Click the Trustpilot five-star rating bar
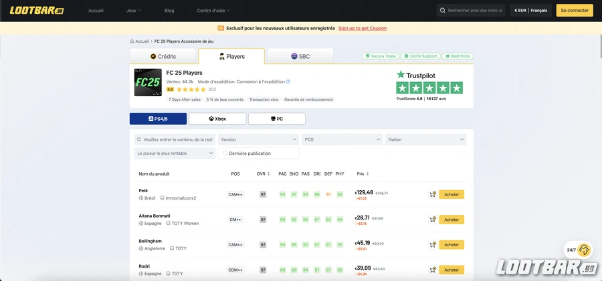The image size is (602, 281). pyautogui.click(x=429, y=88)
